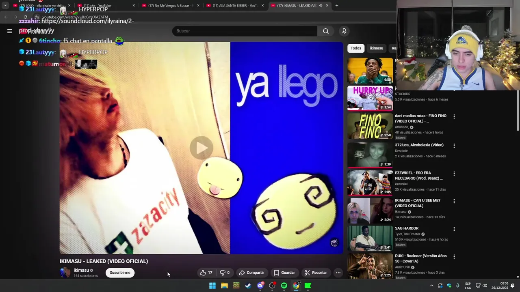Screen dimensions: 520x292
Task: Click video title IKIMASU - LEAKED (VIDEO OFICIAL)
Action: (104, 261)
